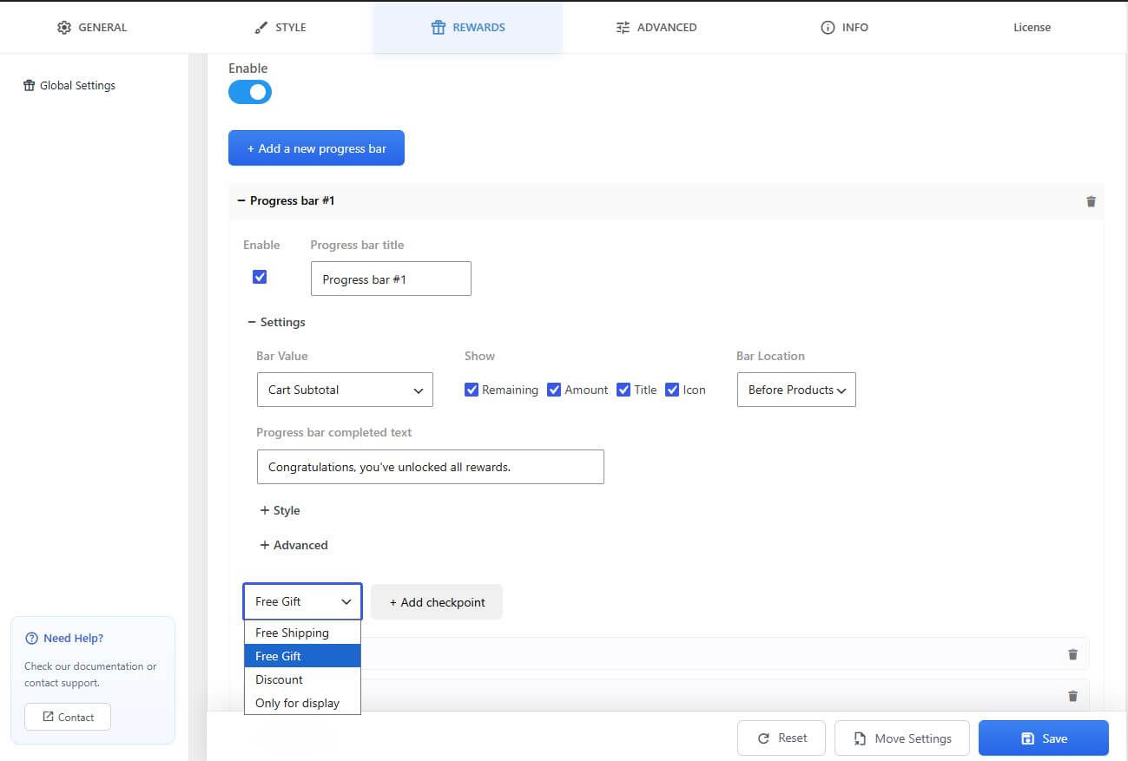
Task: Choose Only for display option
Action: 302,703
